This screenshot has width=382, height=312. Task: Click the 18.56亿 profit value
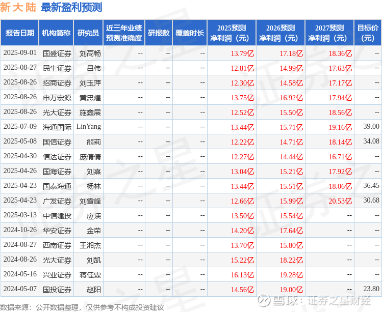pyautogui.click(x=340, y=112)
